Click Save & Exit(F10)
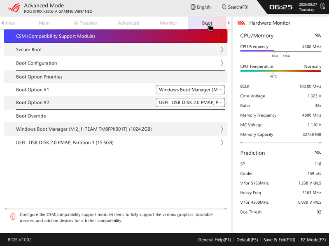 (x=279, y=240)
